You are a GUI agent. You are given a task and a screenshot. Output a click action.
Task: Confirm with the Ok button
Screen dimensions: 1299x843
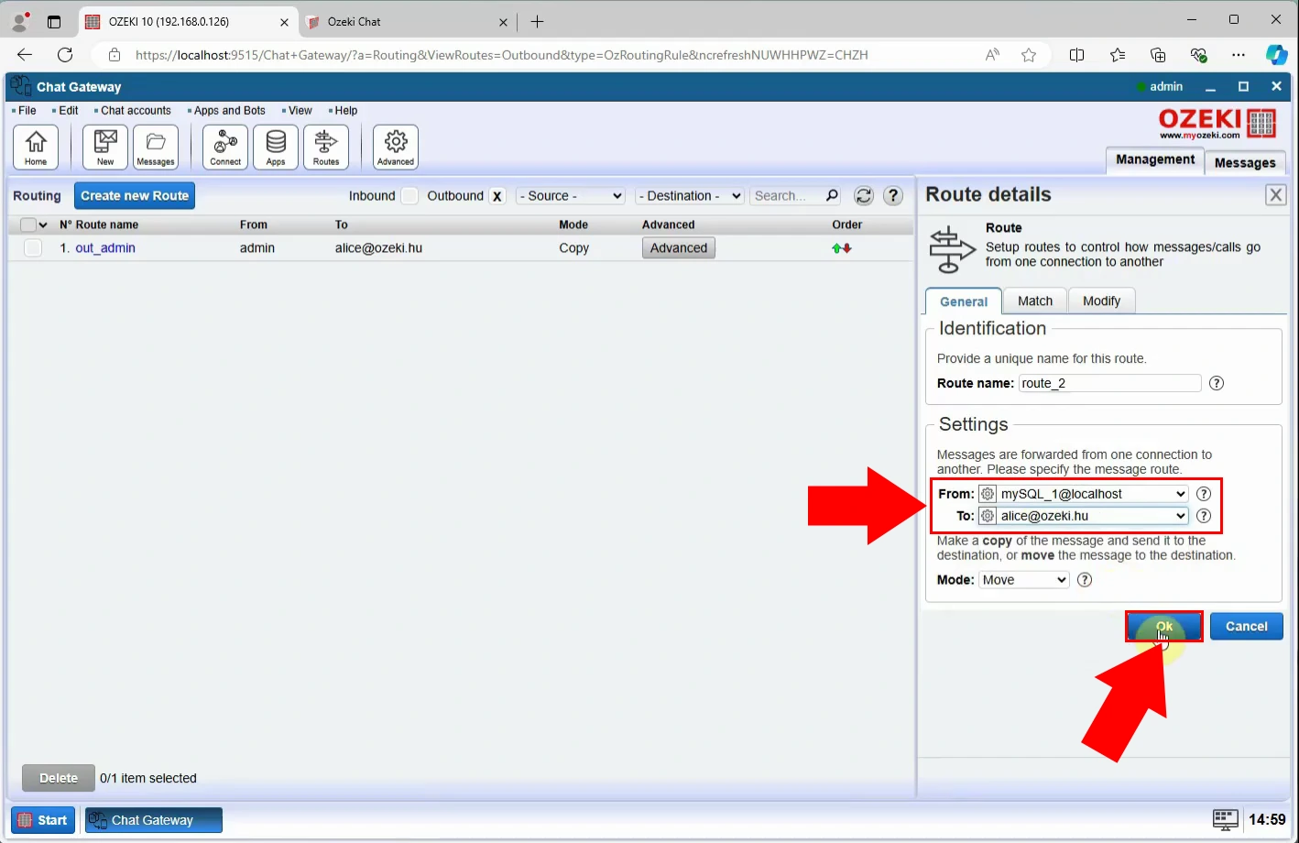(1164, 627)
